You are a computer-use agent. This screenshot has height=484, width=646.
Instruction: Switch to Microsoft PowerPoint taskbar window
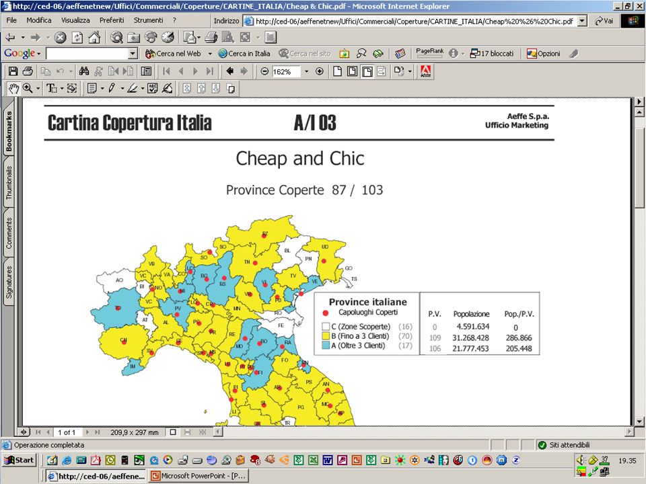pos(199,476)
